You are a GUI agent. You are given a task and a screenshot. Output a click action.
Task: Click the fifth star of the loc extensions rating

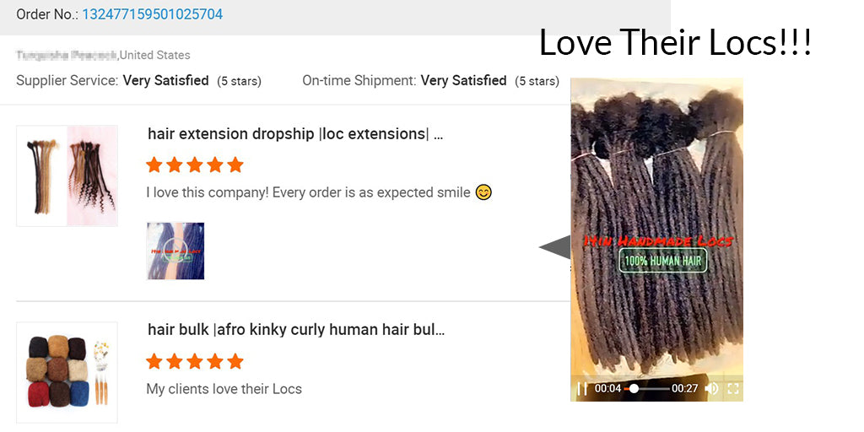[x=235, y=165]
